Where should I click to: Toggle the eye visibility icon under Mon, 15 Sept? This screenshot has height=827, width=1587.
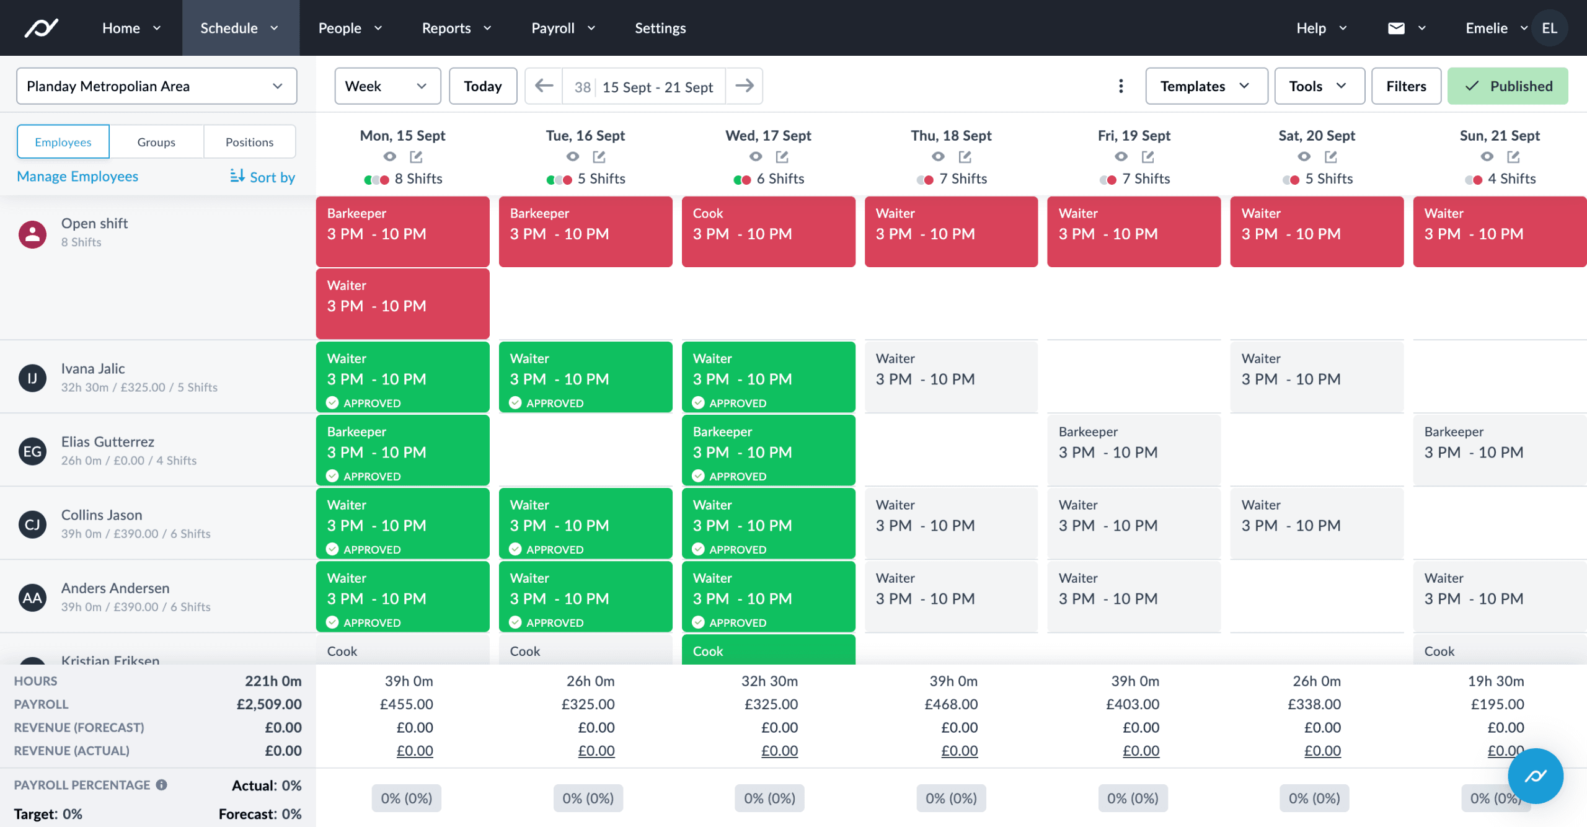point(390,157)
